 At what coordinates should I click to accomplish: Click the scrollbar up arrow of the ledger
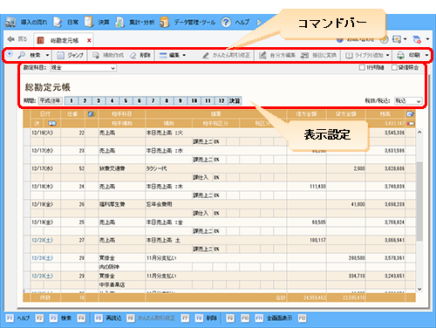pos(419,133)
